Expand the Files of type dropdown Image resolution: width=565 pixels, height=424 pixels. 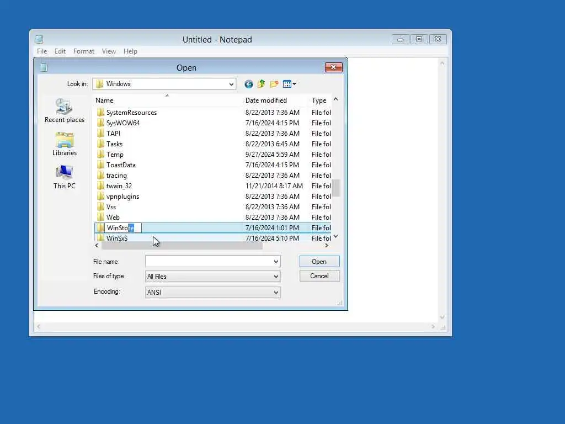[x=276, y=277]
